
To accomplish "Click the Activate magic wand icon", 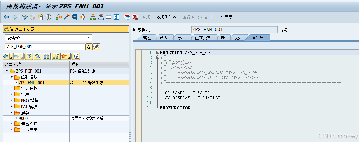I will [67, 17].
